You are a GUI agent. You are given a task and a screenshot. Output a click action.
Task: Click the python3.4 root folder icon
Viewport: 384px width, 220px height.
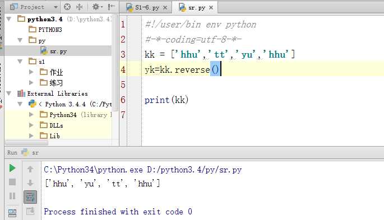[x=21, y=18]
